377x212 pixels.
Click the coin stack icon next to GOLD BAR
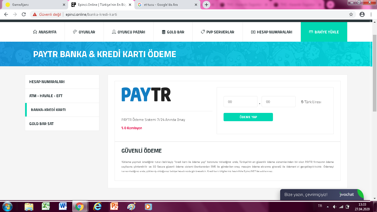(x=164, y=32)
